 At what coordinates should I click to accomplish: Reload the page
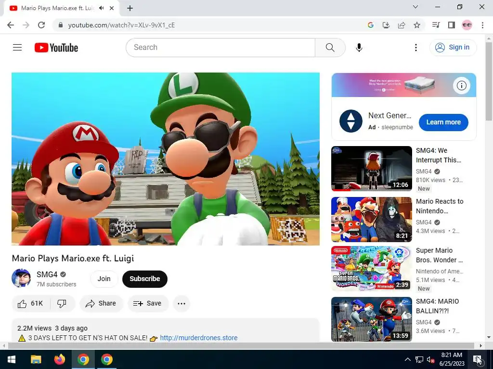[41, 25]
